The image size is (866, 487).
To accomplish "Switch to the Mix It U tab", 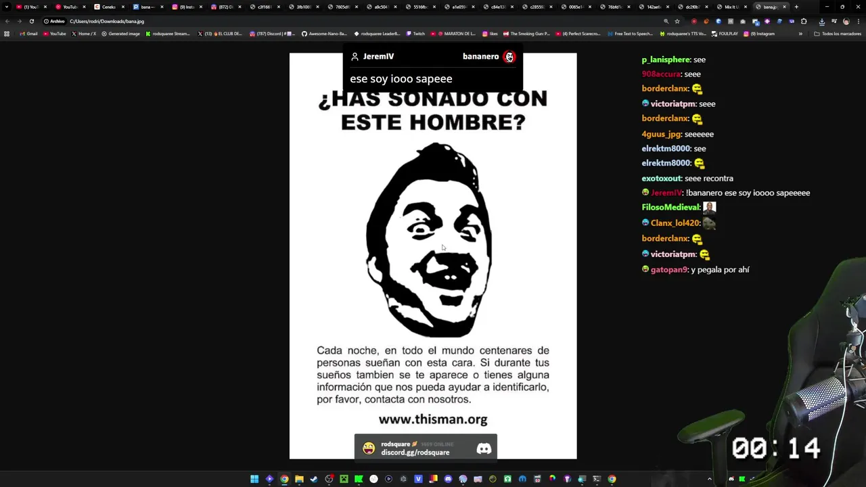I will [x=731, y=7].
